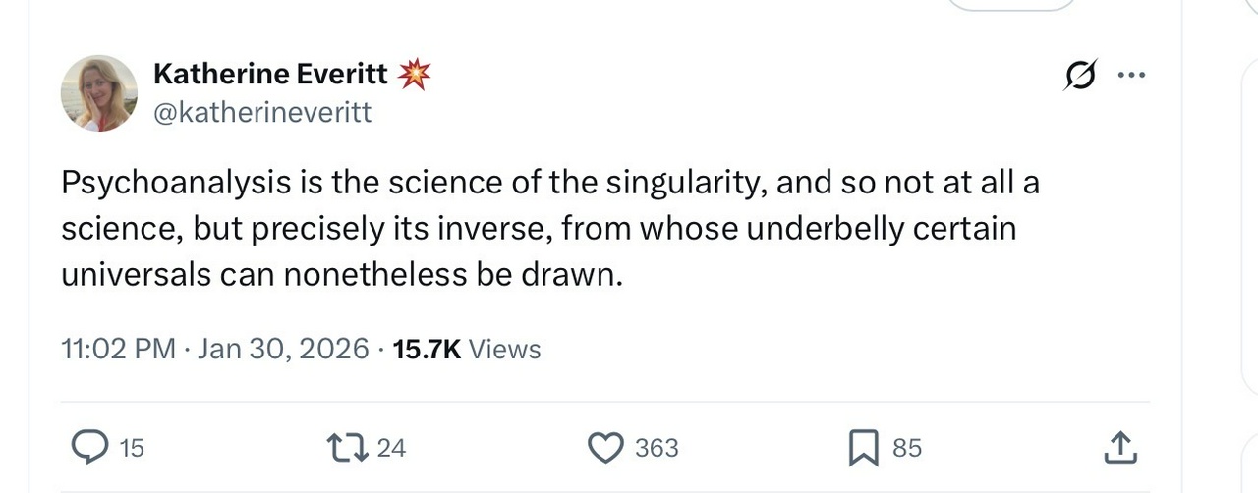The image size is (1258, 493).
Task: Open the 15.7K Views analytics
Action: click(466, 349)
